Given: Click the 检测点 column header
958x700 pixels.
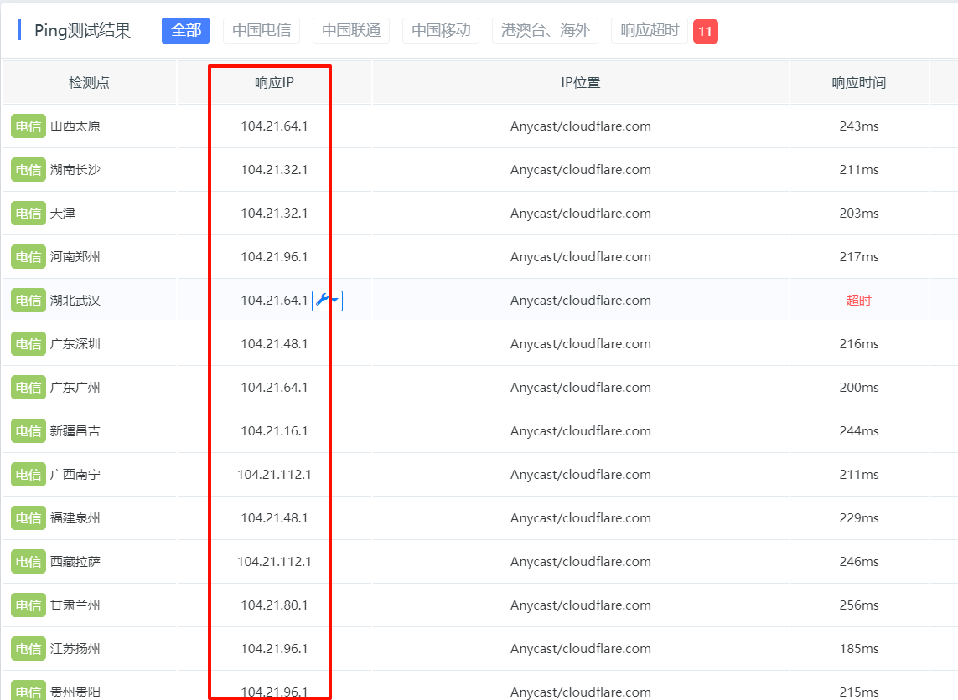Looking at the screenshot, I should (x=89, y=82).
